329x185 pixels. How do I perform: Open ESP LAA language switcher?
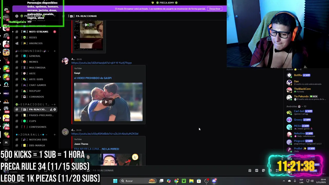[x=301, y=181]
